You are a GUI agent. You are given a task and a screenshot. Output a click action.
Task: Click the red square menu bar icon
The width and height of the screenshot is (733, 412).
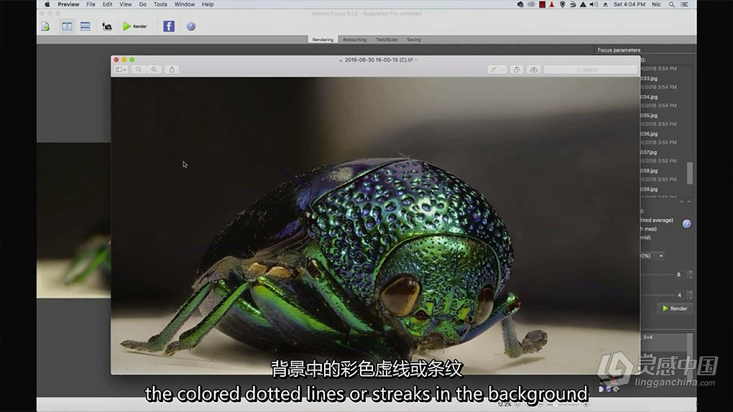click(542, 4)
